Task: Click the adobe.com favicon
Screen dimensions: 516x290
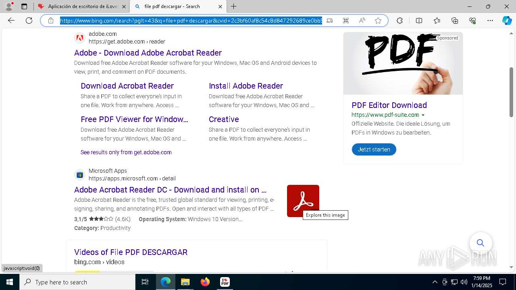Action: (x=80, y=38)
